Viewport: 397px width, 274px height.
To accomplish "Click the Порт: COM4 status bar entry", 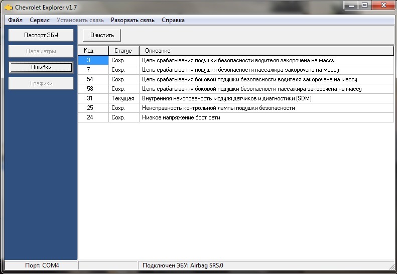I will pos(41,265).
